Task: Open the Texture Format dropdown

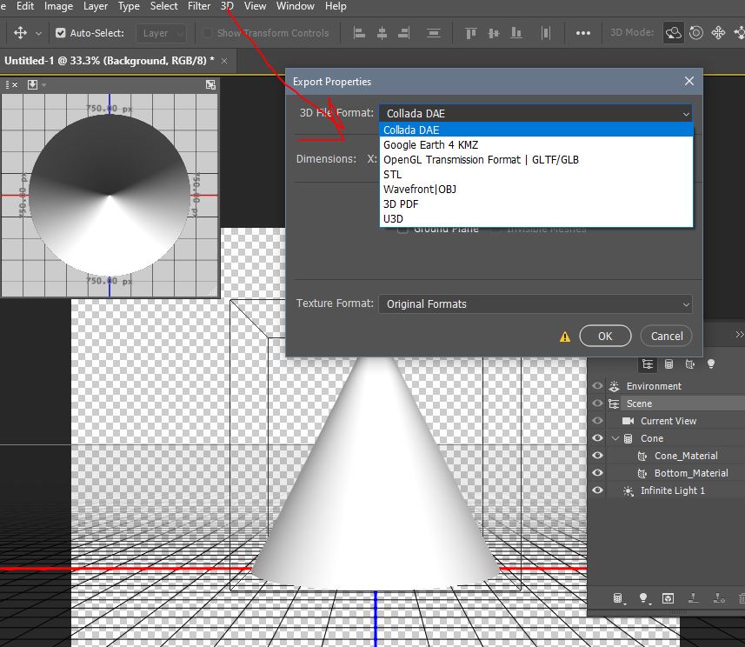Action: [x=535, y=304]
